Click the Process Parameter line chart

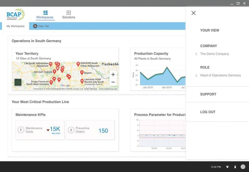coord(162,133)
